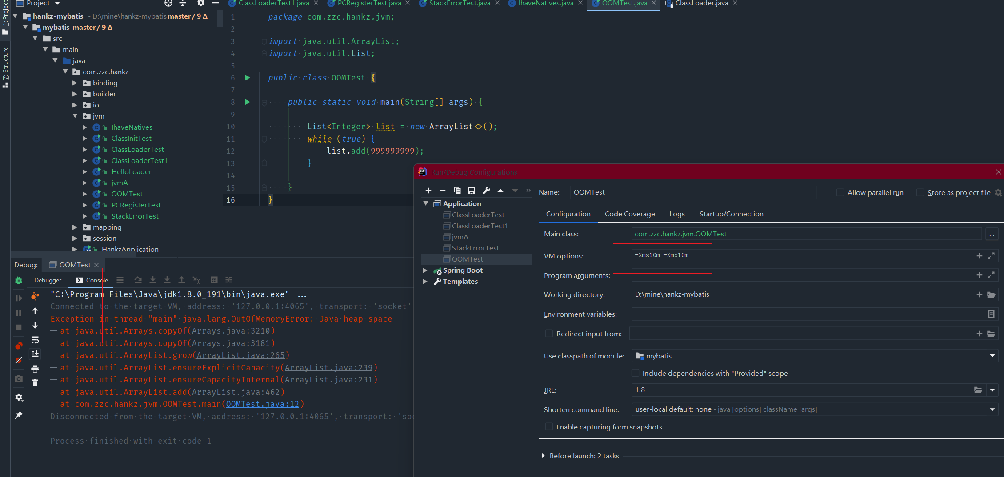Open Project panel settings gear
This screenshot has height=477, width=1004.
(200, 3)
